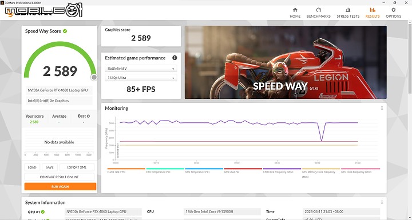The image size is (412, 220).
Task: Toggle the CPU Clock Frequency legend swatch
Action: click(282, 169)
